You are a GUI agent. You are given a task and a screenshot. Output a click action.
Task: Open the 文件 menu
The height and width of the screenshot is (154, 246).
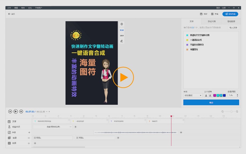[x=9, y=8]
